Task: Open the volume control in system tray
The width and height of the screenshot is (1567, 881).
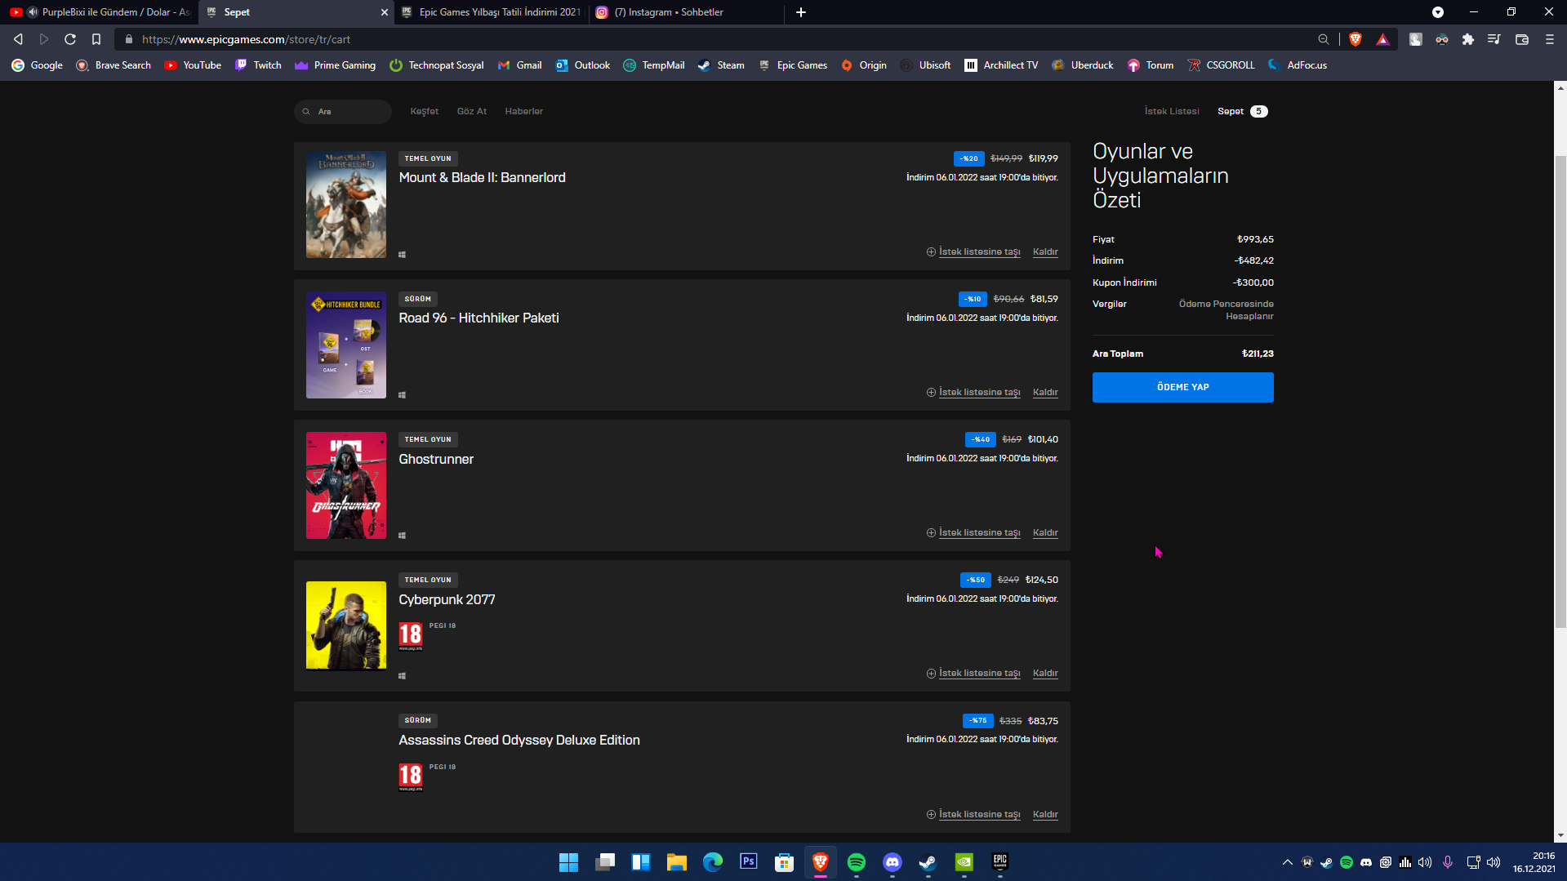Action: click(x=1494, y=862)
